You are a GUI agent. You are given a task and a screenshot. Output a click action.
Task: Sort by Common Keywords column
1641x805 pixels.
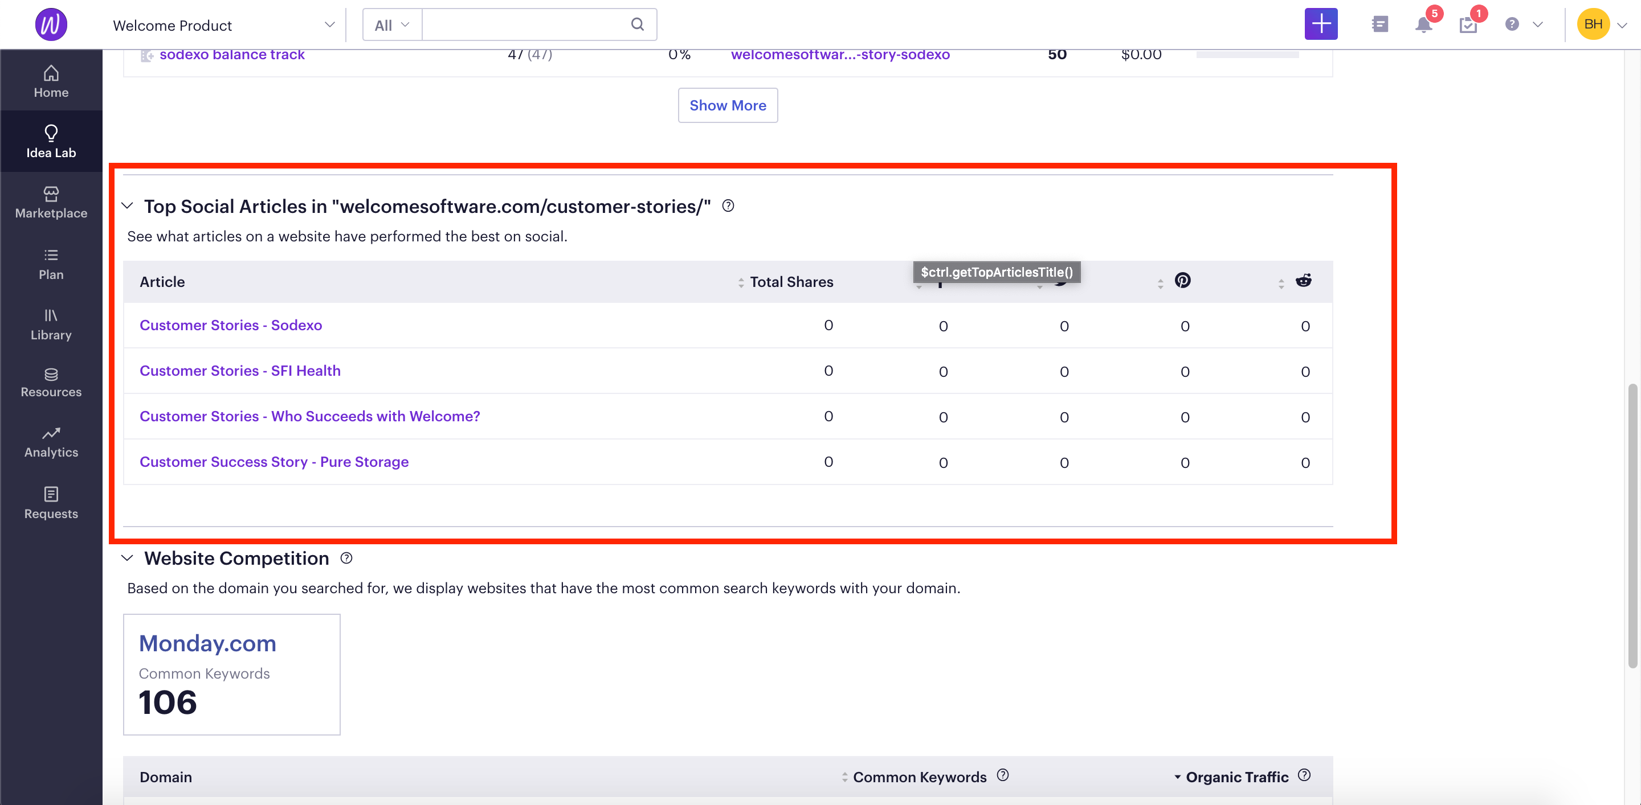tap(913, 777)
